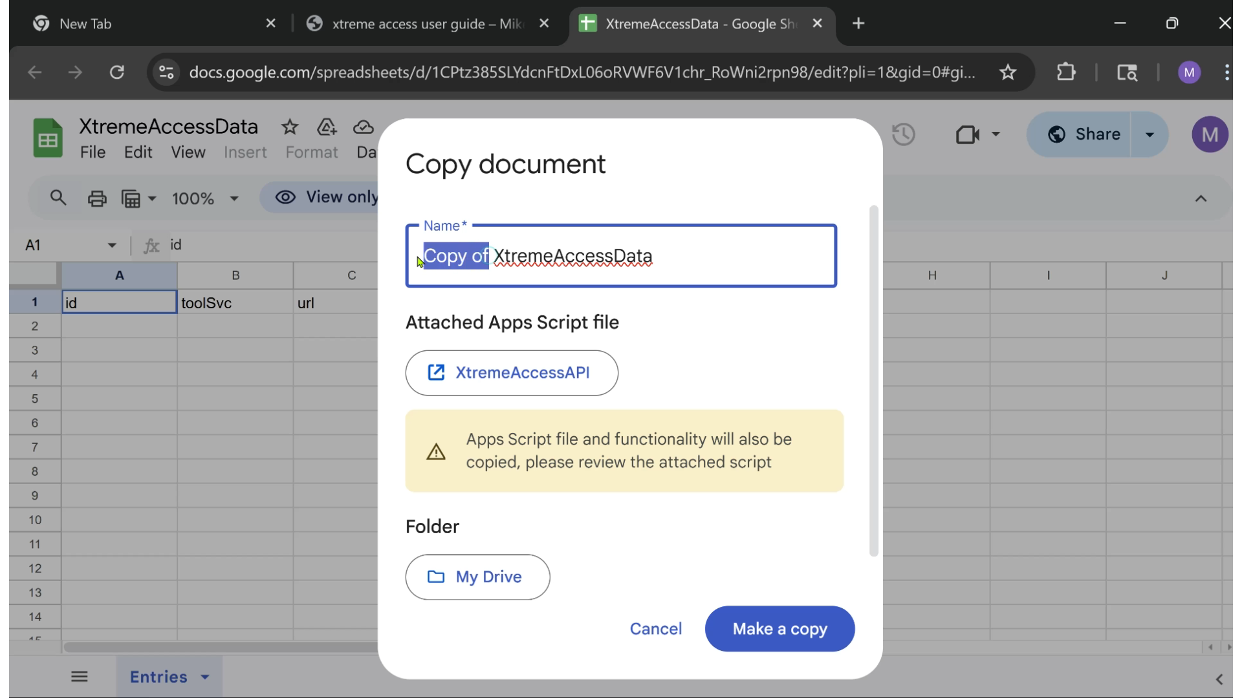Open Chrome profile M avatar
Viewport: 1242px width, 698px height.
click(x=1189, y=72)
